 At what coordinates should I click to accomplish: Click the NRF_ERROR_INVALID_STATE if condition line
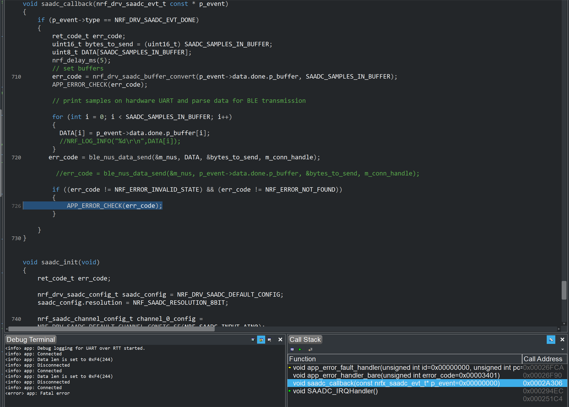[x=197, y=190]
